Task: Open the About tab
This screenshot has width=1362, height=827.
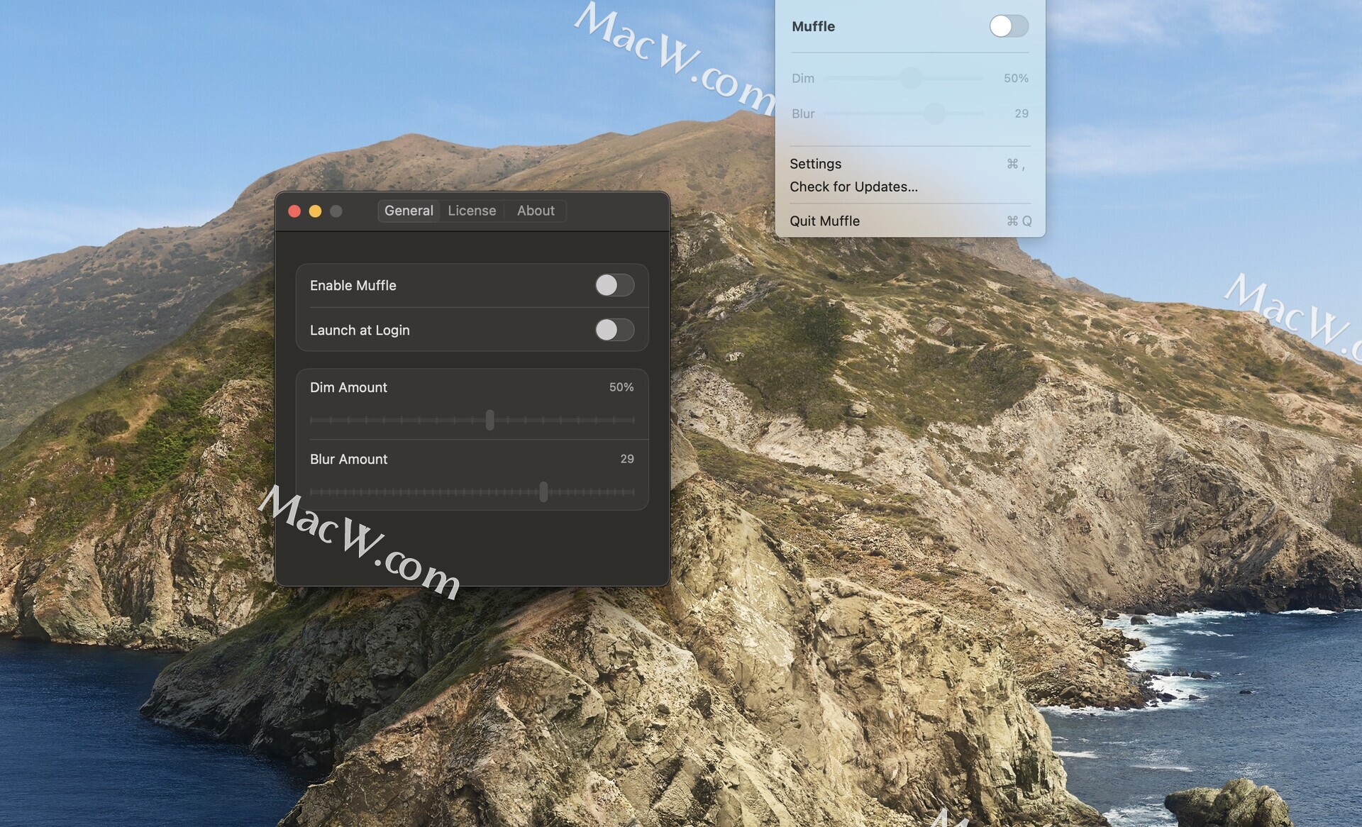Action: [x=536, y=211]
